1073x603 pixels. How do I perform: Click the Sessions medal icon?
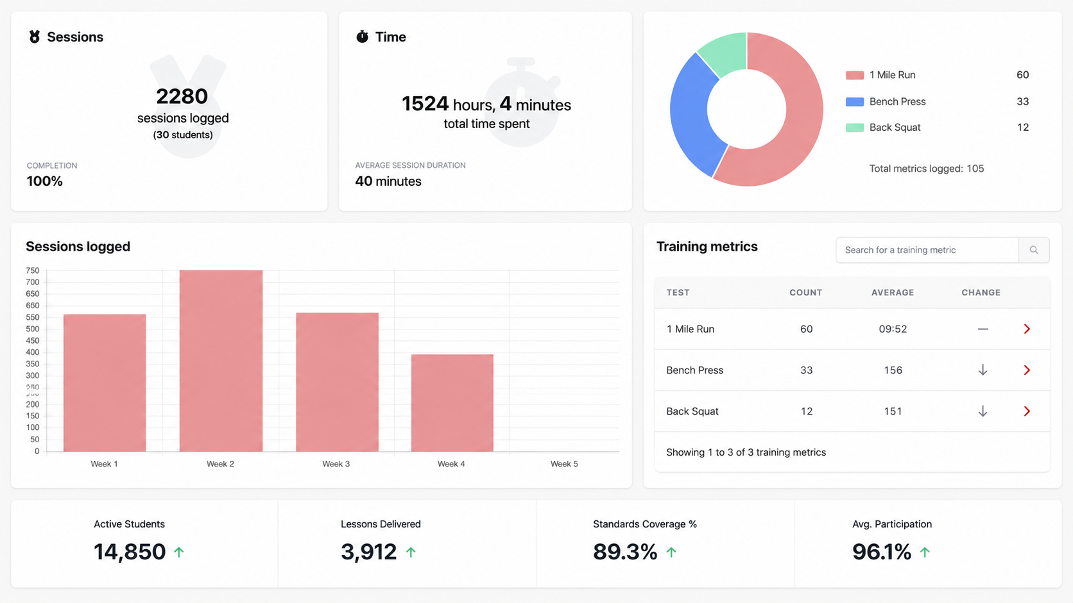[x=35, y=37]
